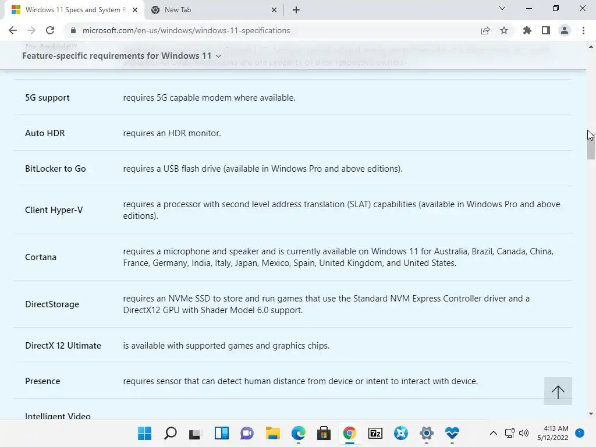Open File Explorer from taskbar
The width and height of the screenshot is (596, 447).
coord(272,433)
